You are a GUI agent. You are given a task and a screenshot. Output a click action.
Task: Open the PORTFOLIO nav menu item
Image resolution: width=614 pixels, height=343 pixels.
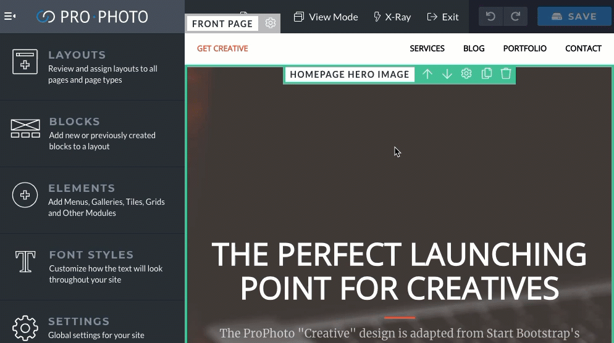pos(524,49)
